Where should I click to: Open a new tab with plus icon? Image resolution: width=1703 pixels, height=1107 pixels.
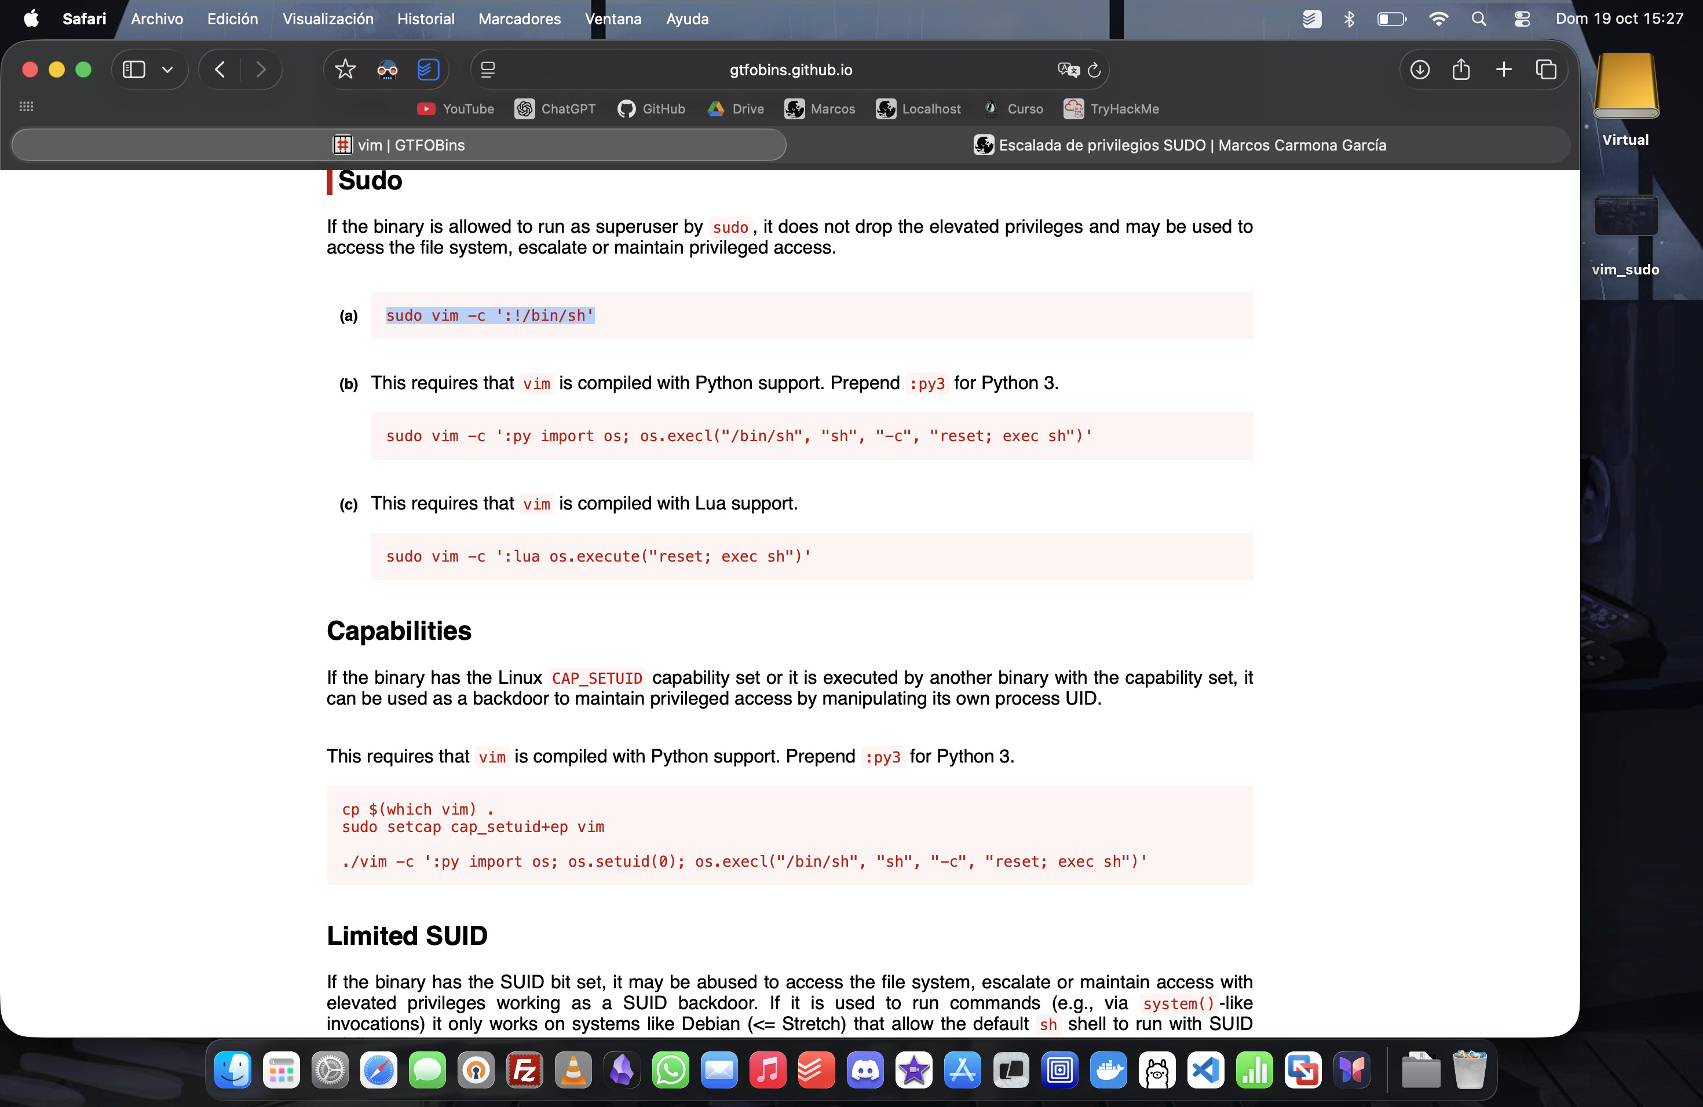coord(1503,70)
